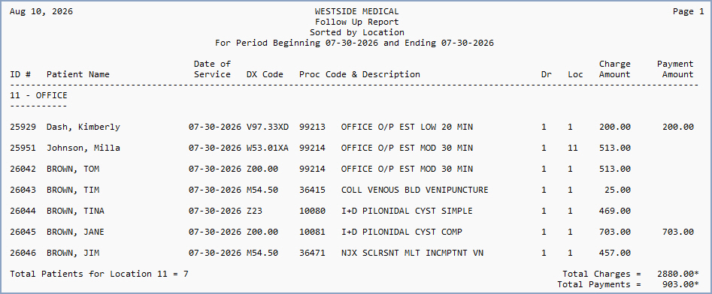The image size is (712, 294).
Task: Click COLL VENOUS BLD VENIPUNCTURE description
Action: pos(414,190)
